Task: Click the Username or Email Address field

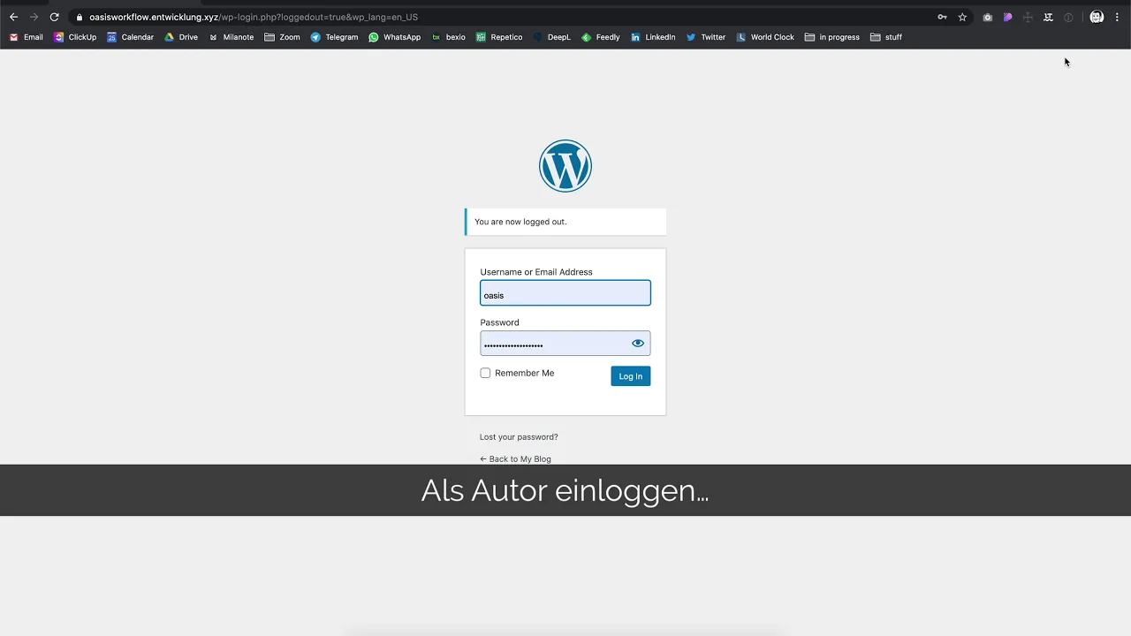Action: [565, 293]
